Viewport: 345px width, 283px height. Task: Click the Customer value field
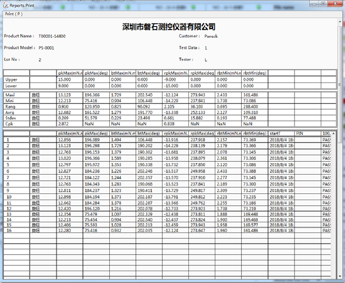pos(211,36)
